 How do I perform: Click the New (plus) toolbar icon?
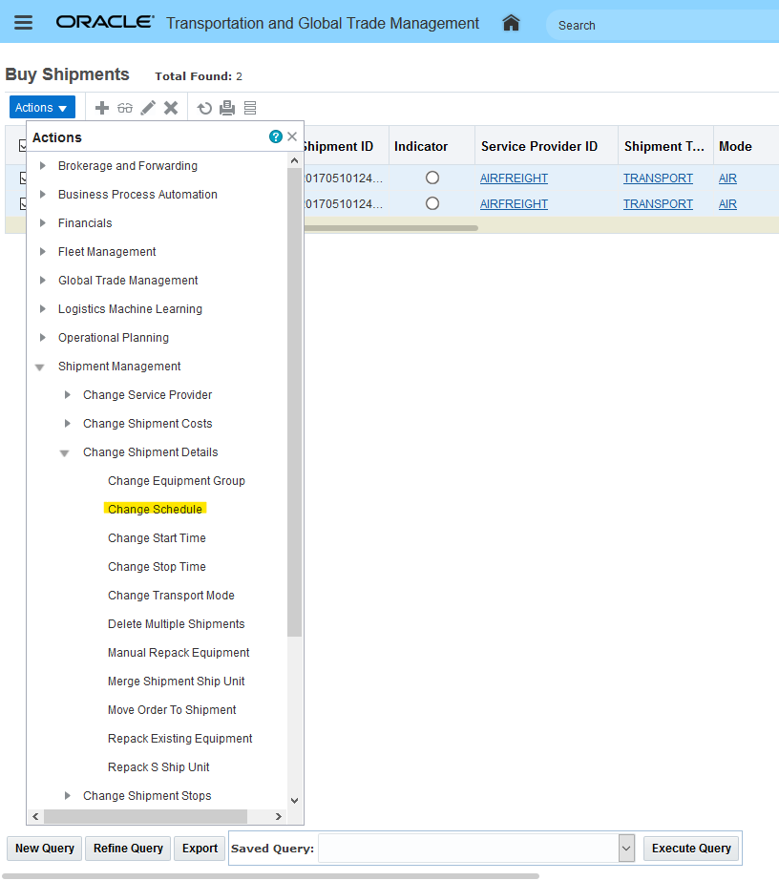pos(102,108)
